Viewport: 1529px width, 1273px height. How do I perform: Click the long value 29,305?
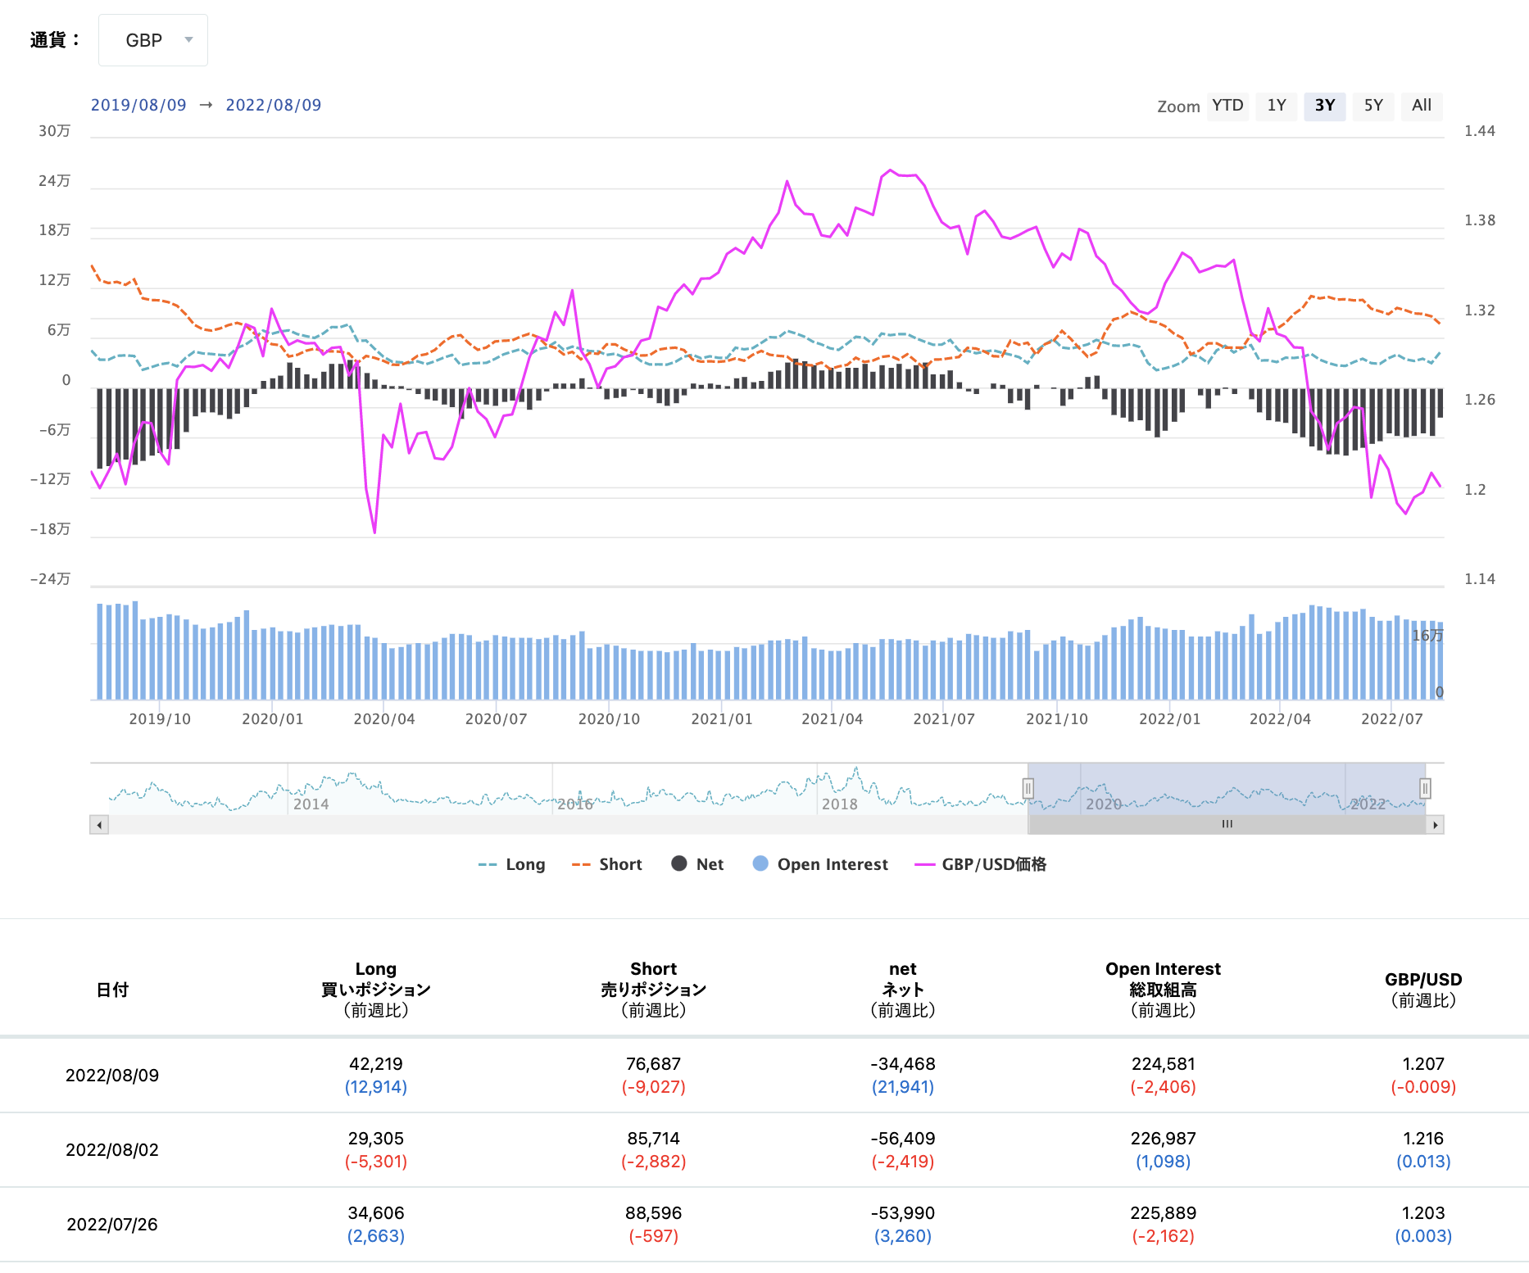(x=376, y=1139)
